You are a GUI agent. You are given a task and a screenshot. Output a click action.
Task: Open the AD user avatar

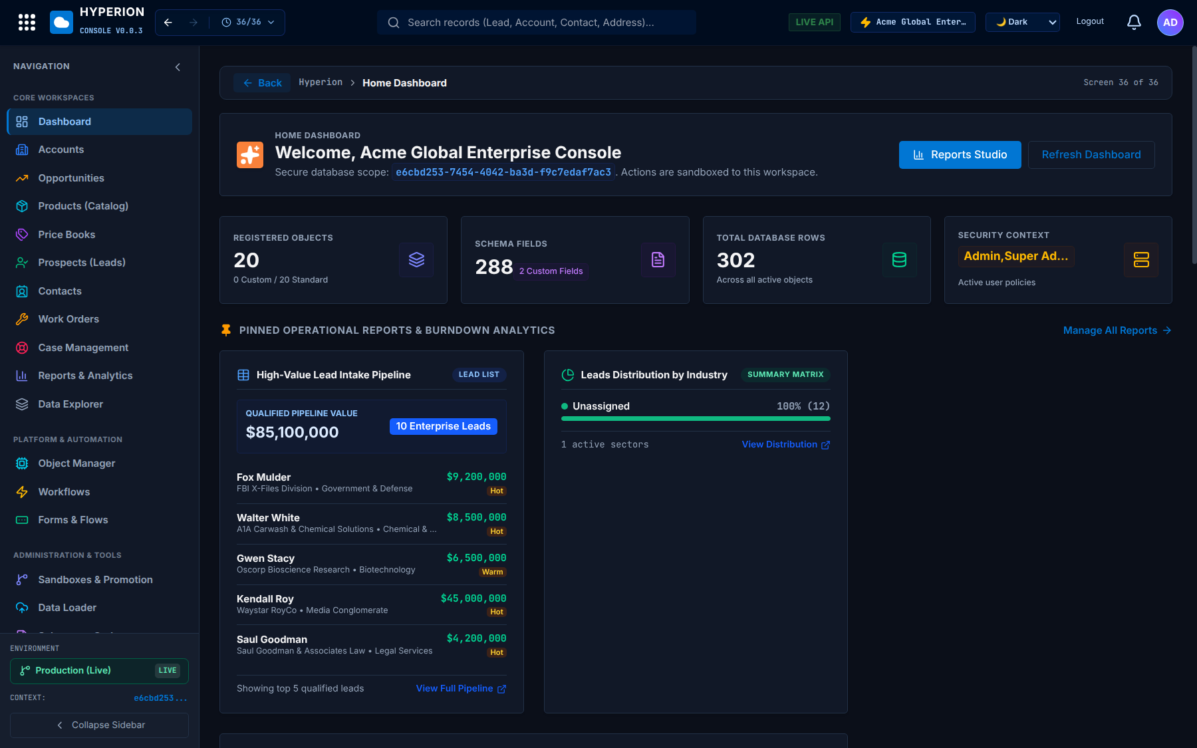coord(1170,23)
